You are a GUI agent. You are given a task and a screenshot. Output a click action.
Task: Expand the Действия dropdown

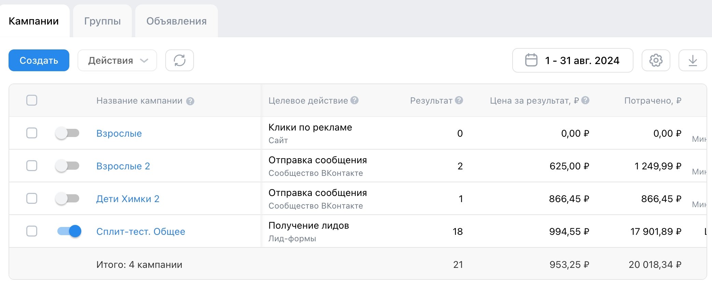117,60
